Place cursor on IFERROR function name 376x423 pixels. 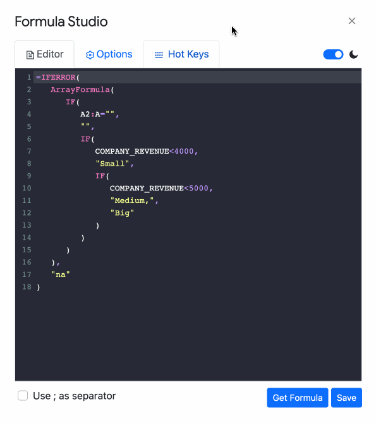point(58,77)
